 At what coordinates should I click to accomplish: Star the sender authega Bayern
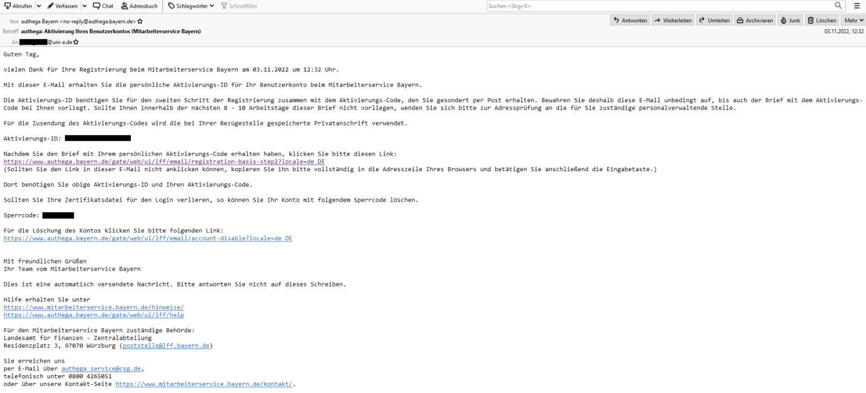click(x=140, y=21)
